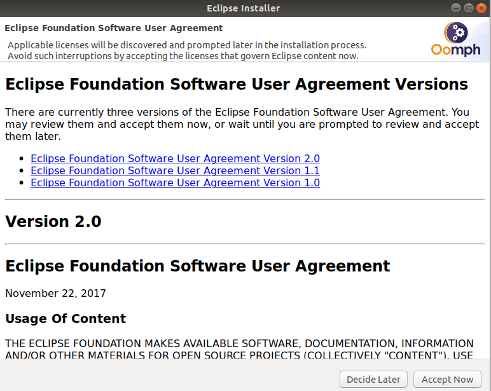Click the 'Avoid such interruptions' line

183,56
